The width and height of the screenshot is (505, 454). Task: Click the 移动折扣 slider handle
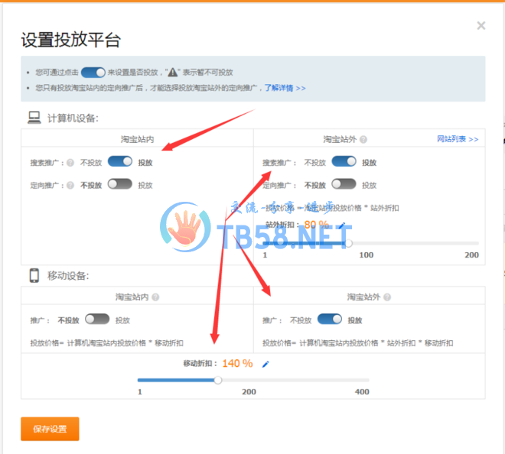click(x=218, y=379)
